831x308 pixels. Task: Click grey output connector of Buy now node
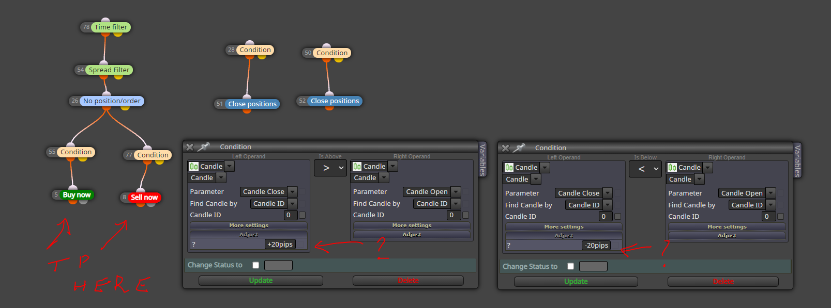coord(83,201)
